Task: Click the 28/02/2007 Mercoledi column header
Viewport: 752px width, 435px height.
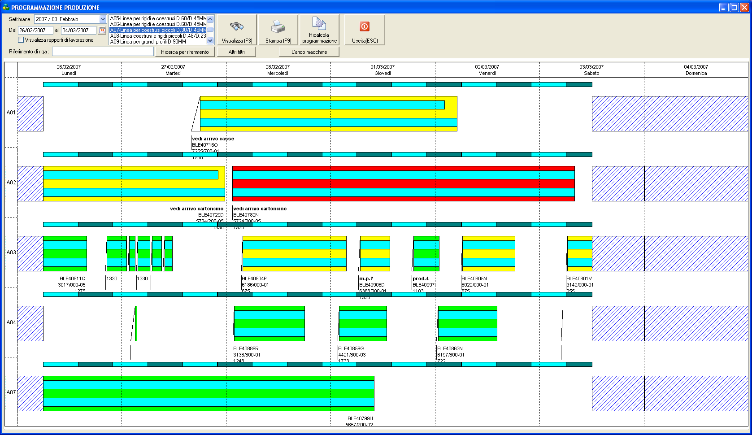Action: click(x=278, y=70)
